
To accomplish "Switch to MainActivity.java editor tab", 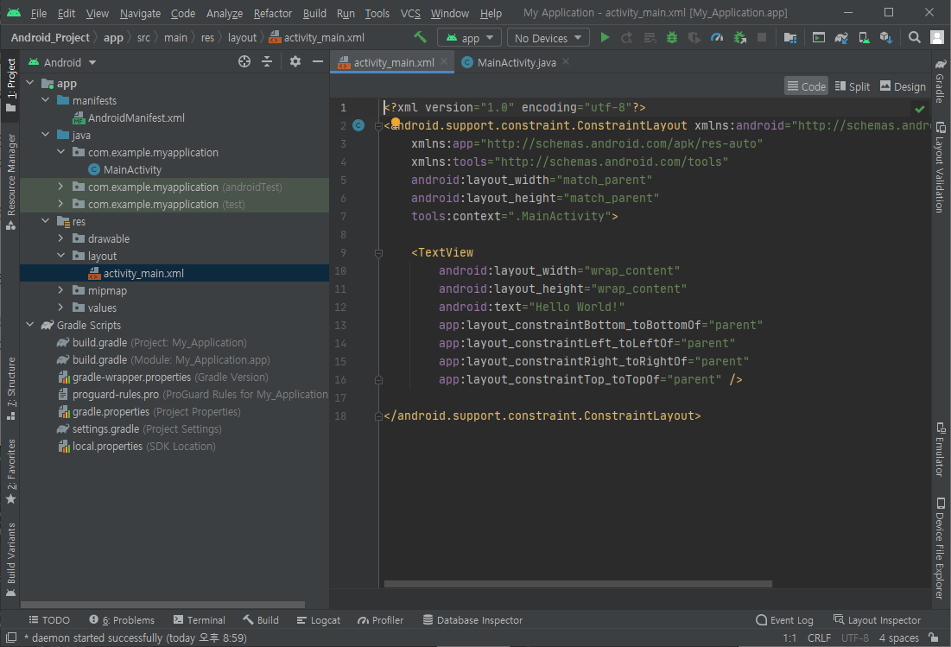I will (x=516, y=62).
